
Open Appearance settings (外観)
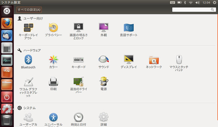point(104,30)
